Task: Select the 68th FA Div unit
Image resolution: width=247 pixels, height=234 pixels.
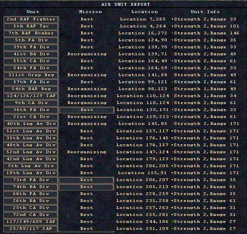Action: point(30,194)
